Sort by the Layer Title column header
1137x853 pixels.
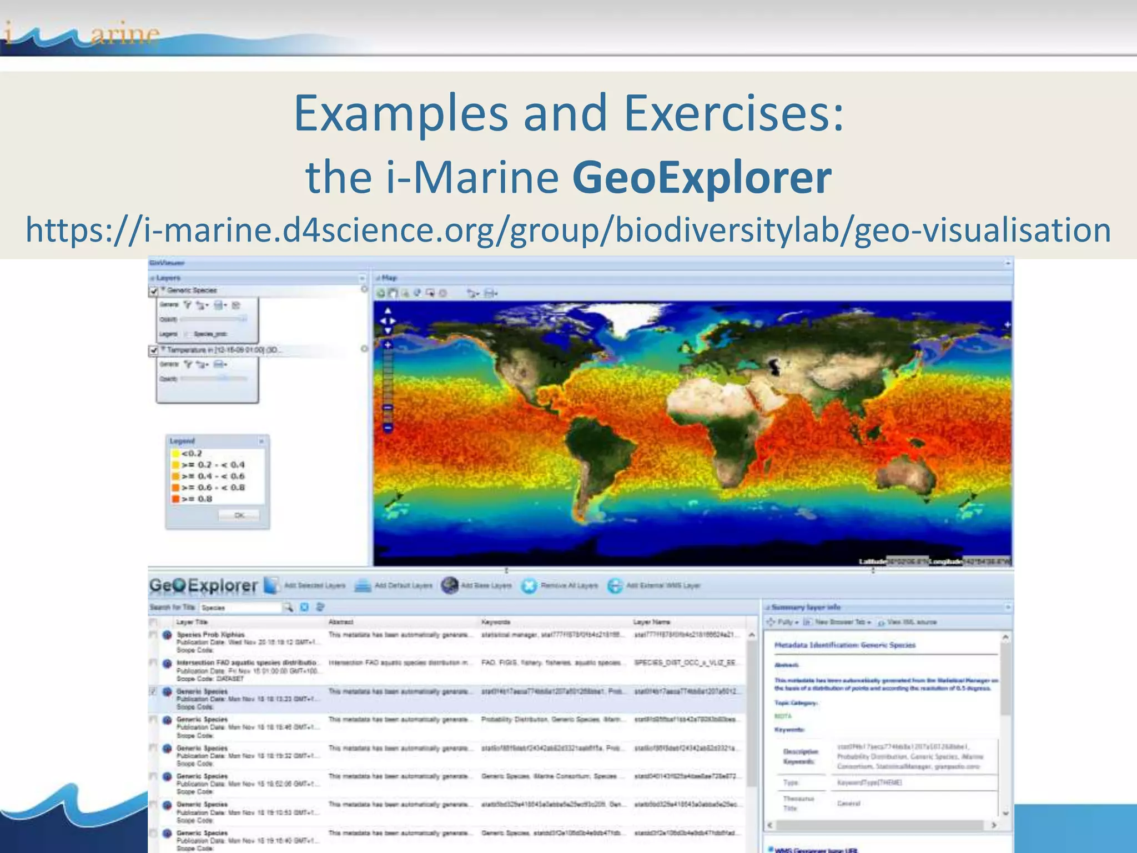(192, 622)
